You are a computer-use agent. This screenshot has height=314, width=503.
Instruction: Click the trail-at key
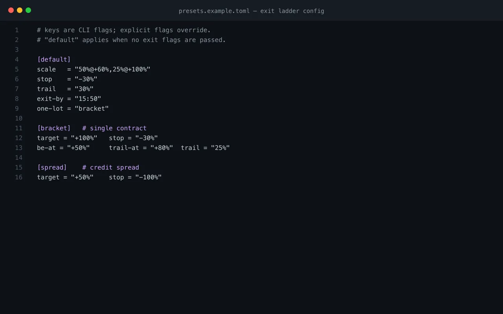click(x=124, y=148)
